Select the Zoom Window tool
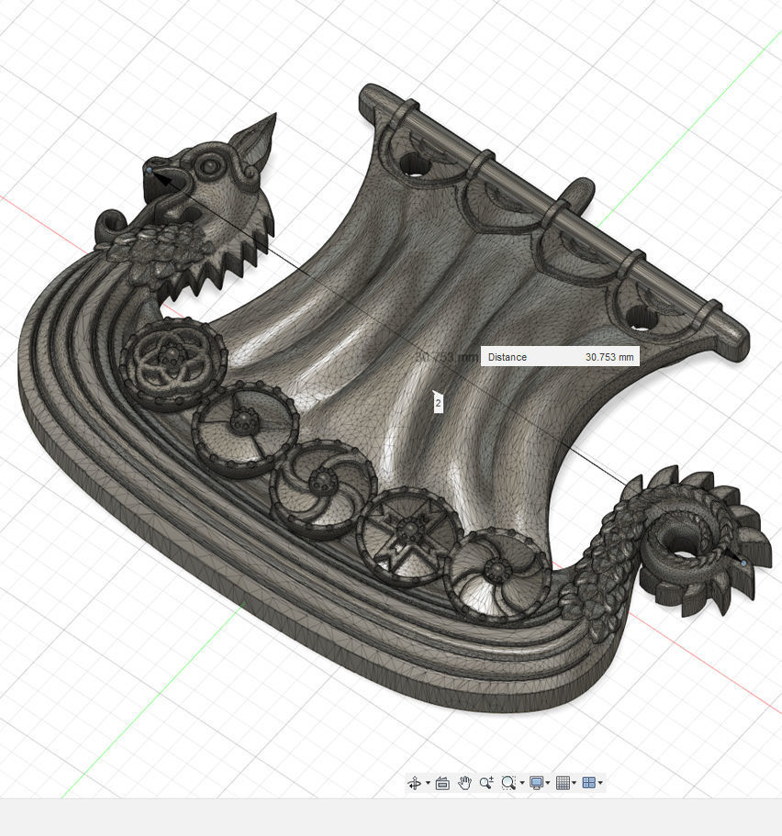The image size is (782, 836). click(508, 783)
